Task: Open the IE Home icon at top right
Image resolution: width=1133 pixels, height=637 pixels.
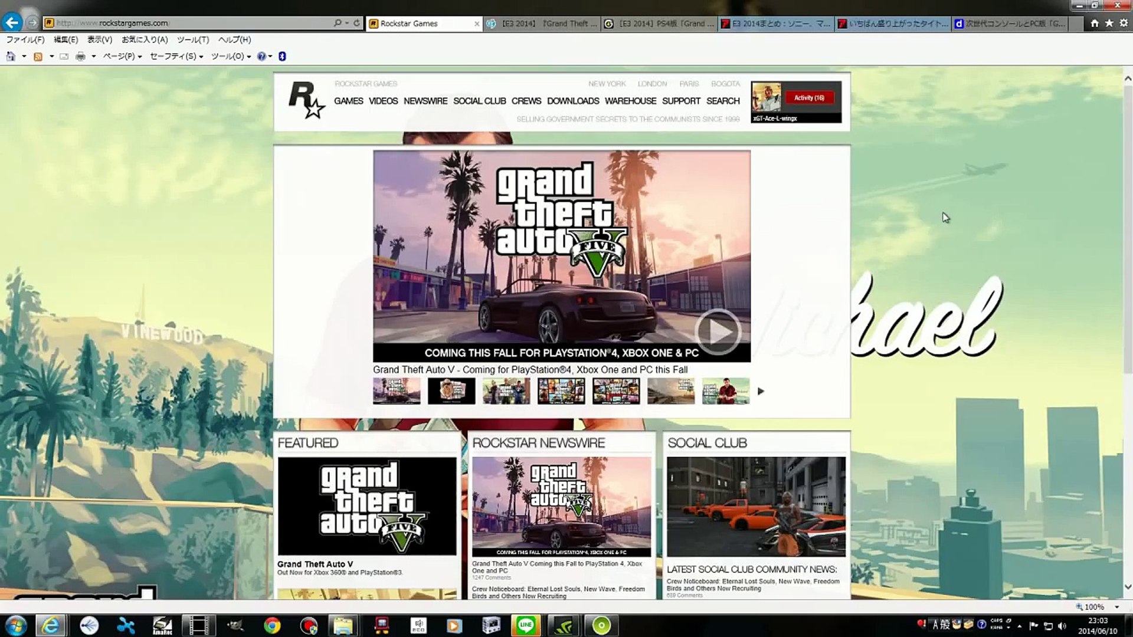Action: tap(1095, 23)
